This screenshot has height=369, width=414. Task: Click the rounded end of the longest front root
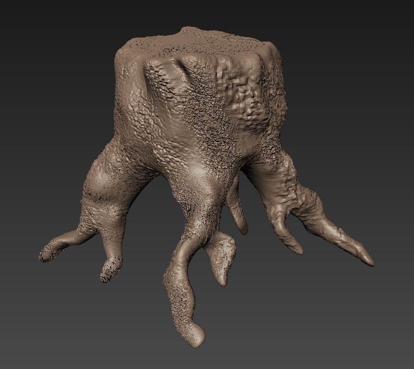click(x=198, y=336)
